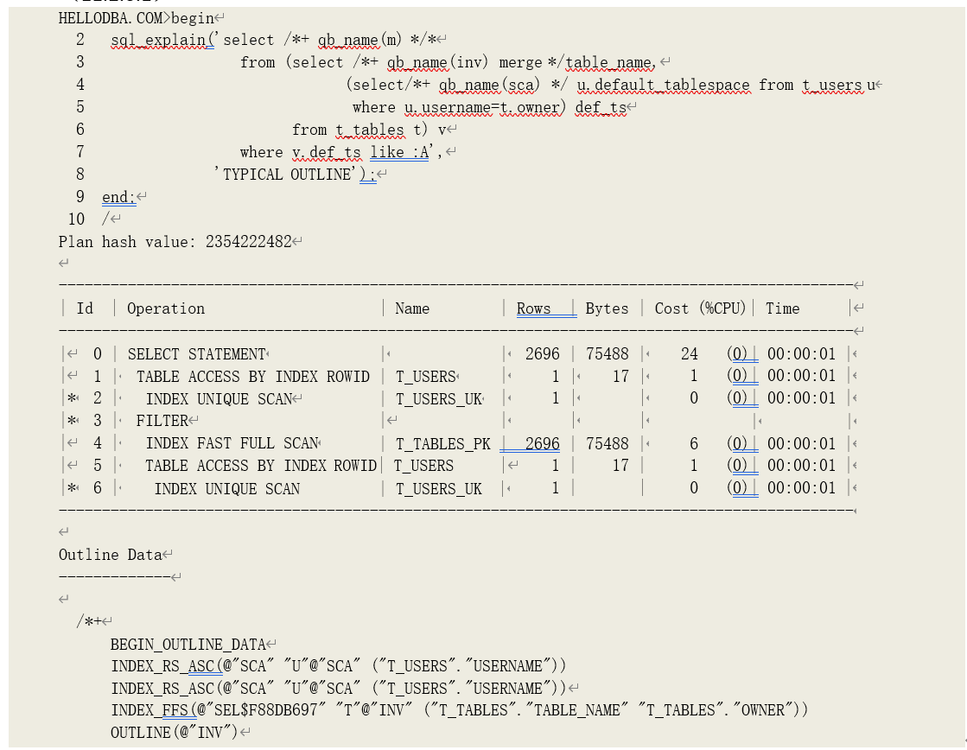Click the Time '00:00:01' in row 6

(801, 488)
